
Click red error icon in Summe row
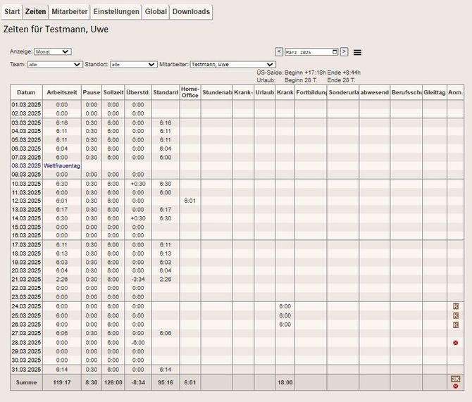pos(455,386)
